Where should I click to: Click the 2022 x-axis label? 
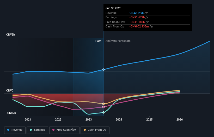58,119
